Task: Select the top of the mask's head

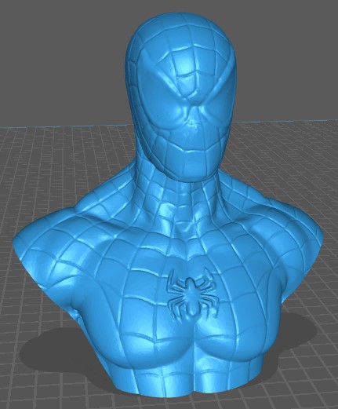Action: pos(180,29)
